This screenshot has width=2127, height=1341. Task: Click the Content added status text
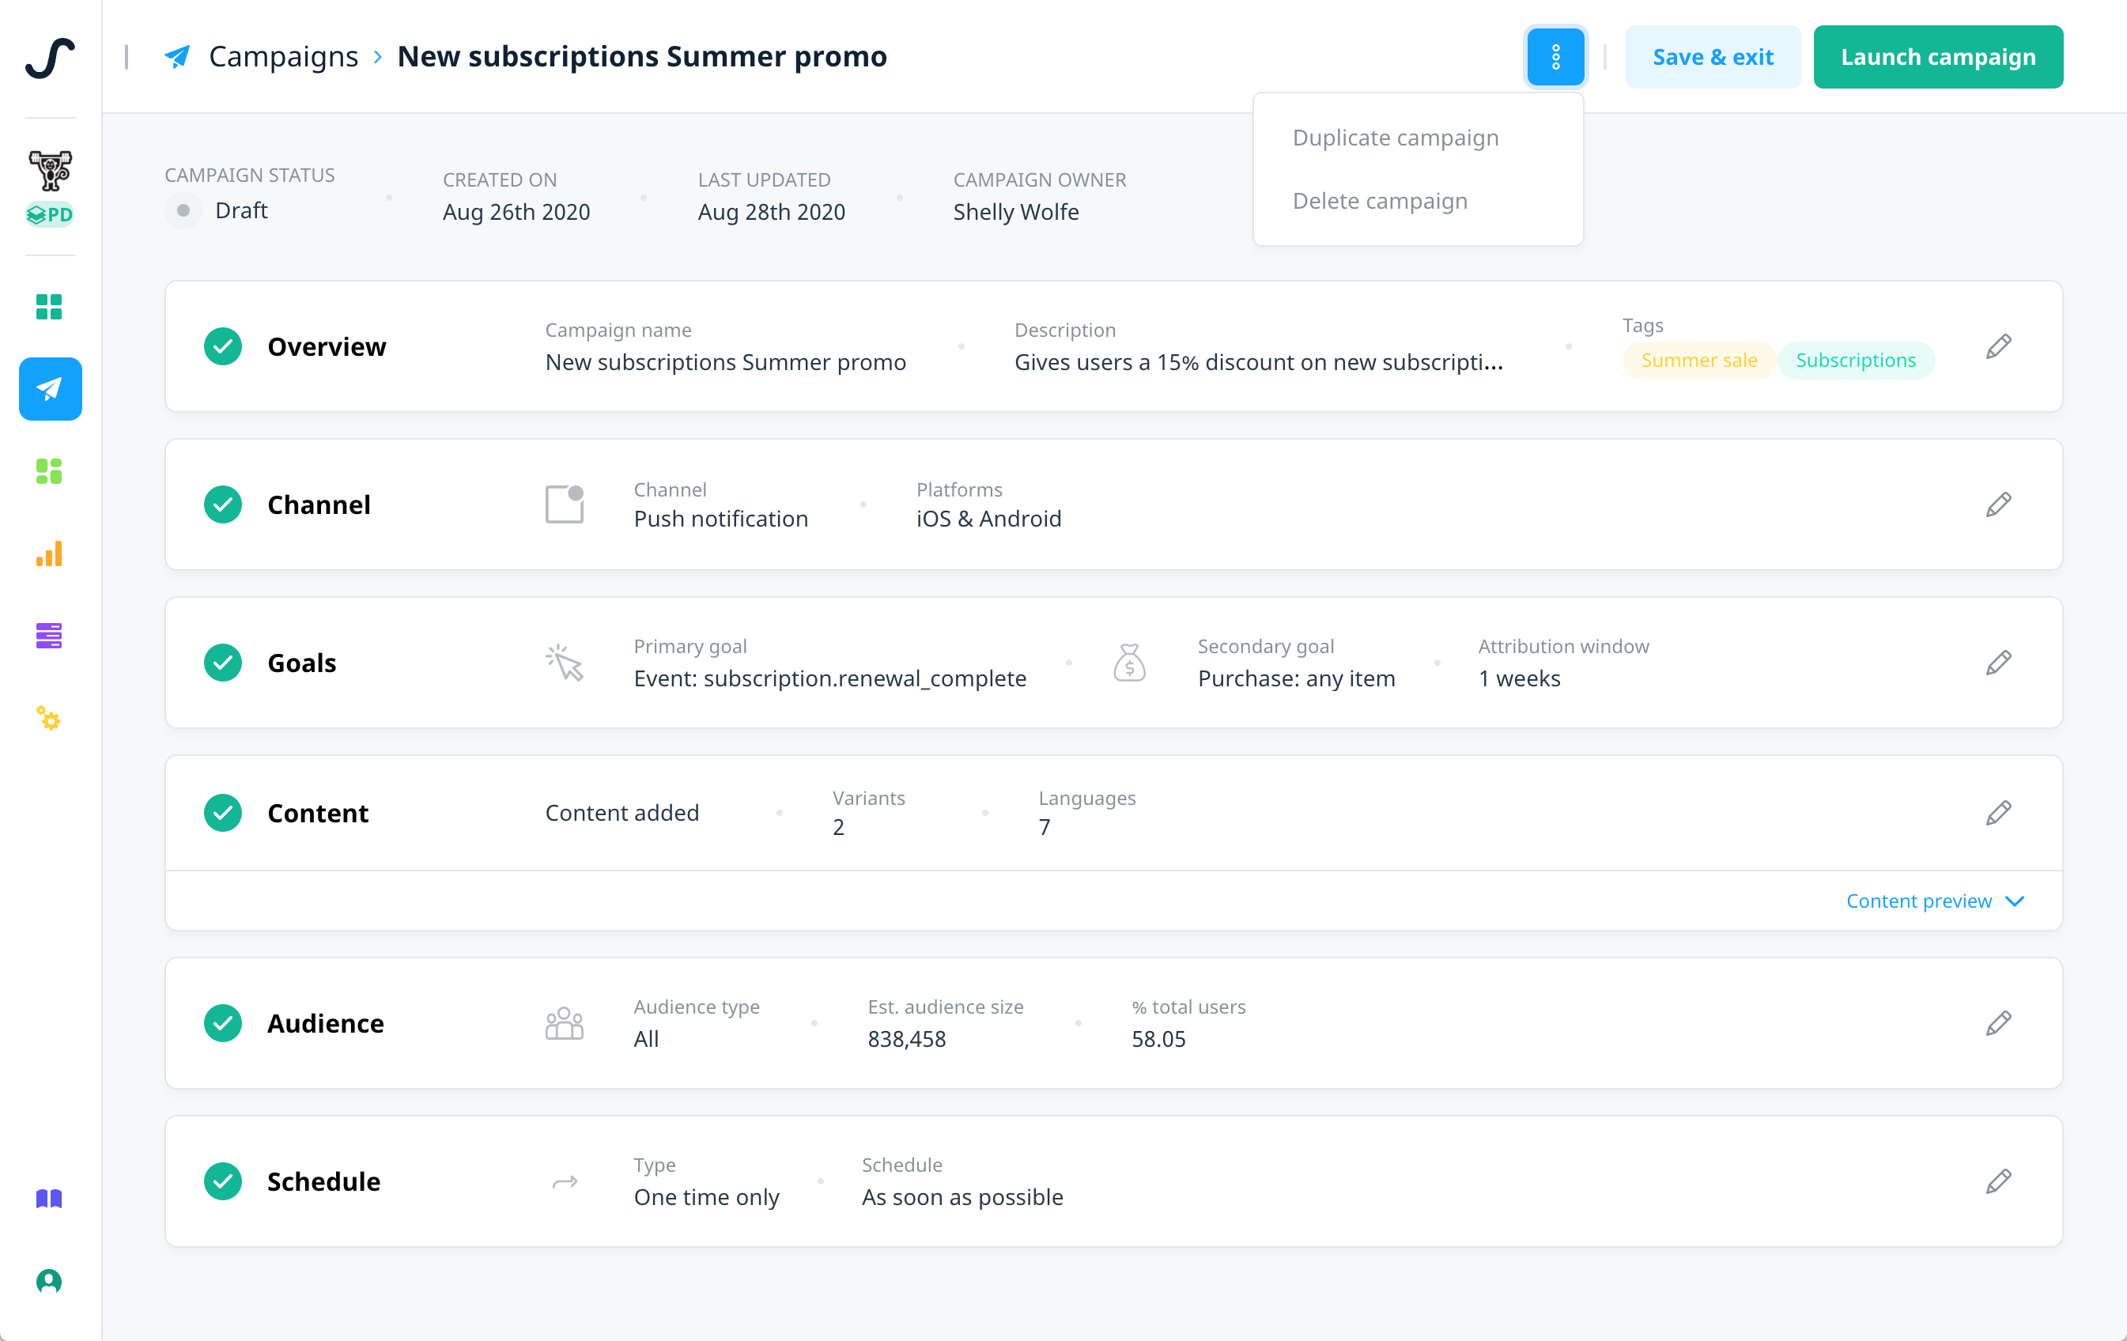[621, 813]
